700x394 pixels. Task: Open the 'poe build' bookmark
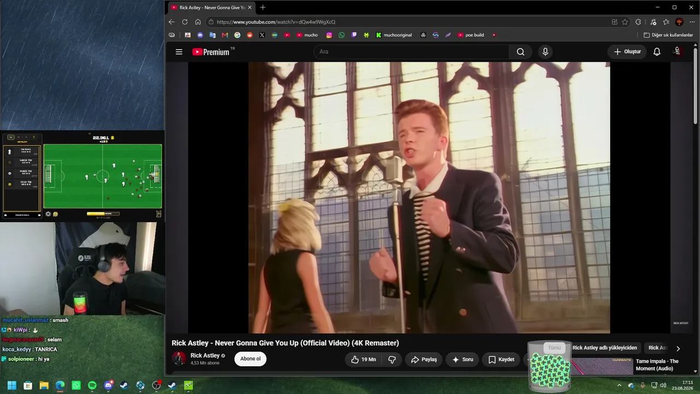click(471, 35)
